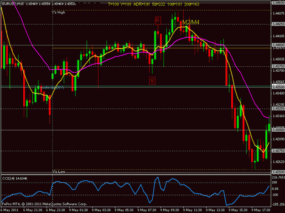This screenshot has height=213, width=285.
Task: Click the 9 May 15:30 time label
Action: tap(238, 210)
